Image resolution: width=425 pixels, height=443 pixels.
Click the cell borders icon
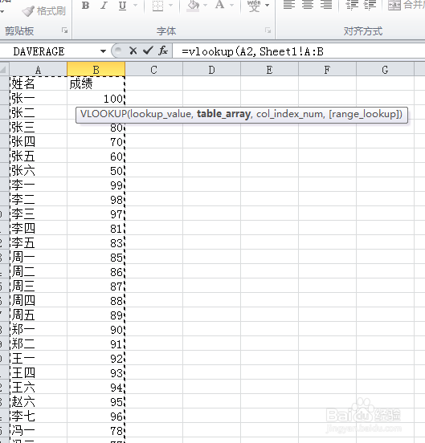157,6
